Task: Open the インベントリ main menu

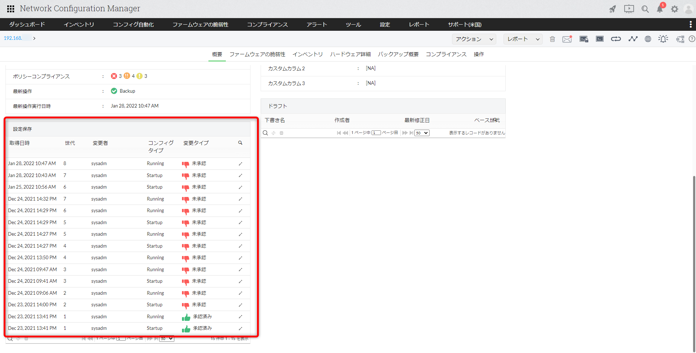Action: (79, 24)
